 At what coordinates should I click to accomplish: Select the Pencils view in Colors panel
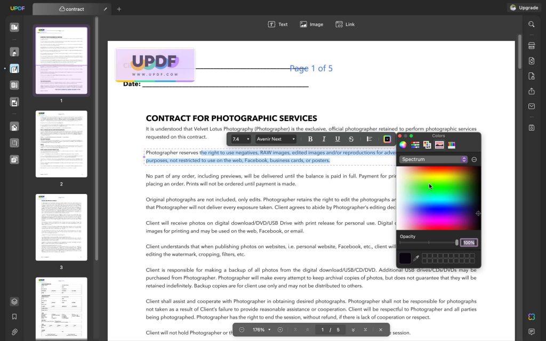tap(452, 144)
